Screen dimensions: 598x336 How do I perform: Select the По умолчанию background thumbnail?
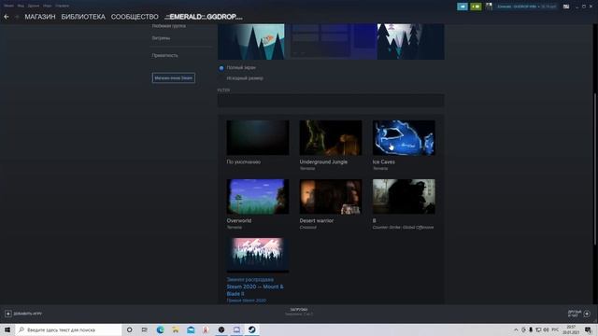click(258, 137)
